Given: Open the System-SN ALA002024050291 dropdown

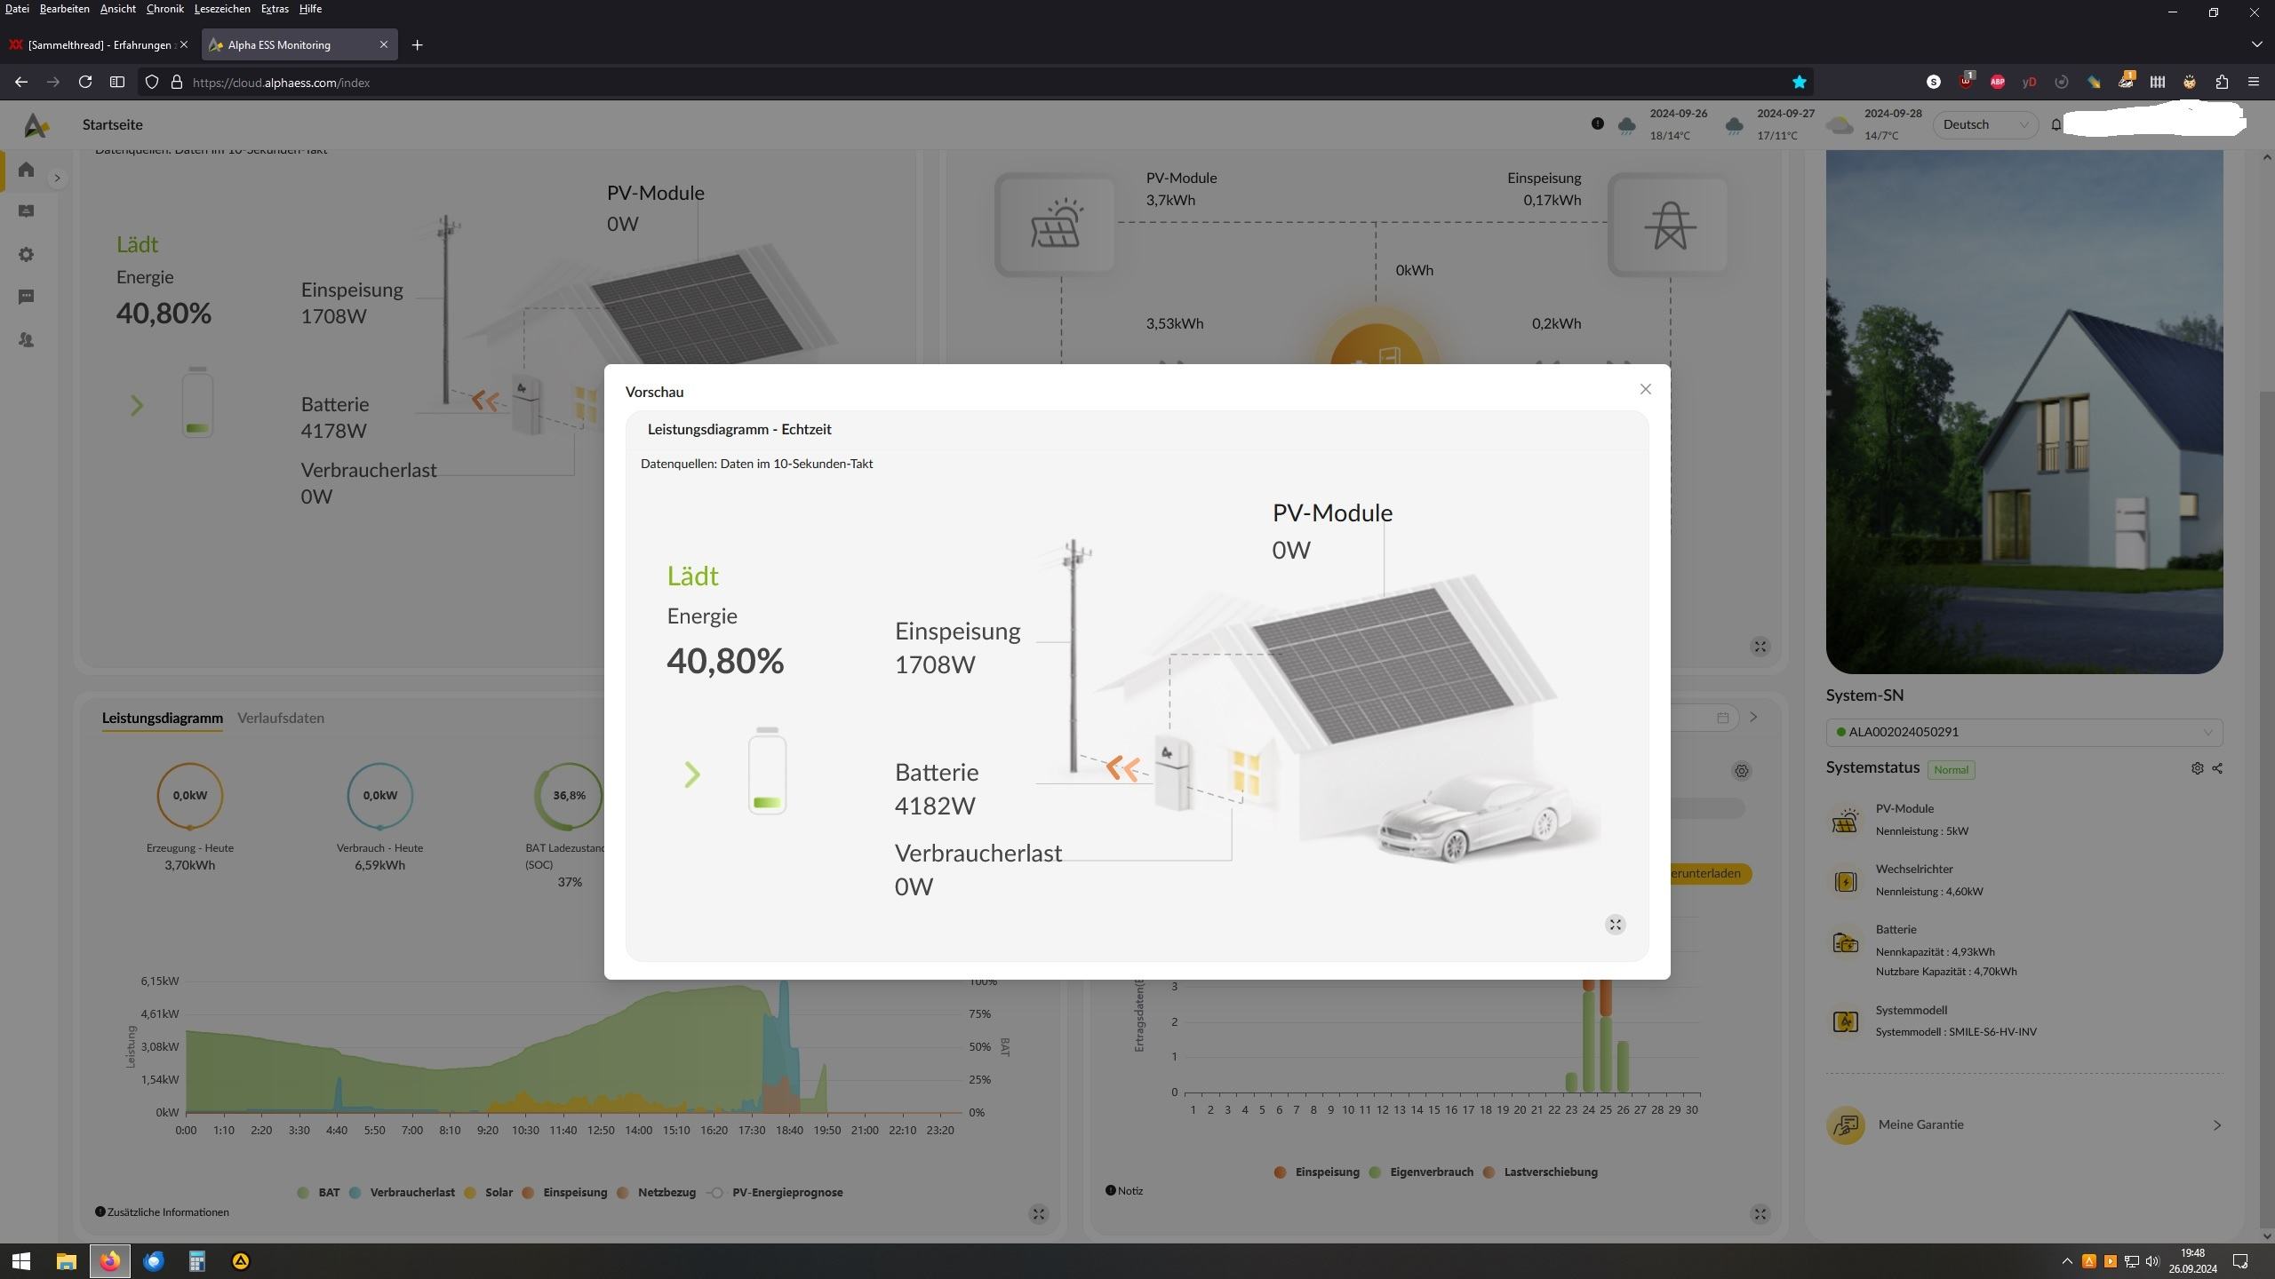Looking at the screenshot, I should click(x=2024, y=732).
